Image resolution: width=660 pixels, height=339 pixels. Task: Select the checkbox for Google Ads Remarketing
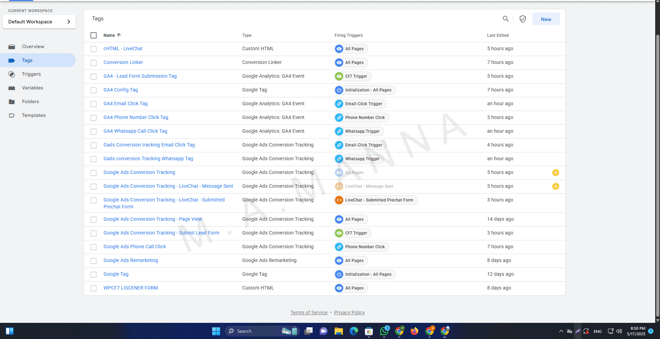pyautogui.click(x=94, y=261)
